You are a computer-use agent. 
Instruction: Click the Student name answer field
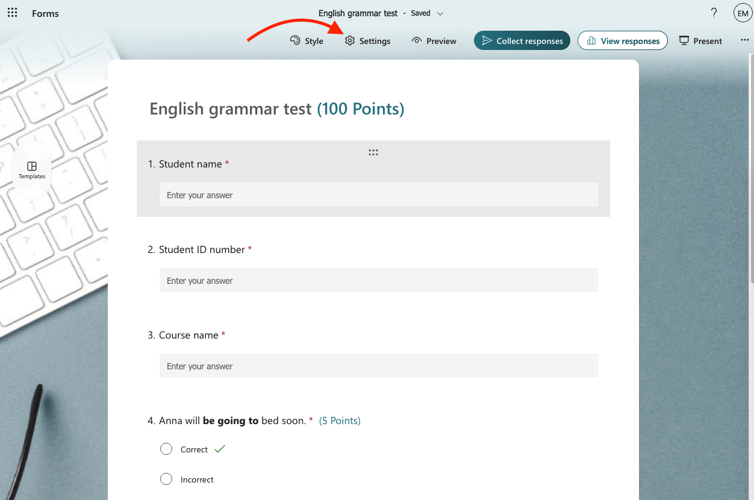(379, 195)
